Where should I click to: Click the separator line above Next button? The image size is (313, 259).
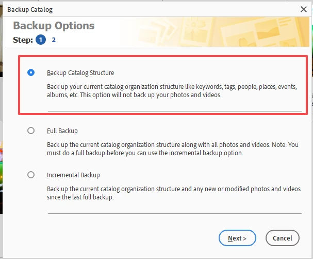click(x=175, y=213)
